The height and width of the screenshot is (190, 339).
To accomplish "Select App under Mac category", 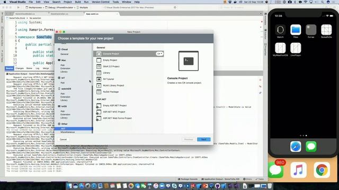I will tap(63, 65).
